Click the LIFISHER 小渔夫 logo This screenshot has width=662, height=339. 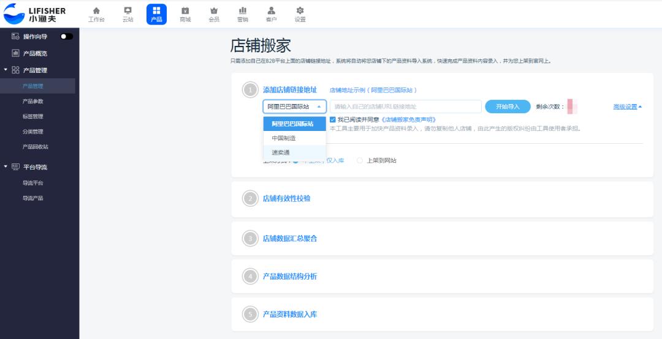[34, 14]
